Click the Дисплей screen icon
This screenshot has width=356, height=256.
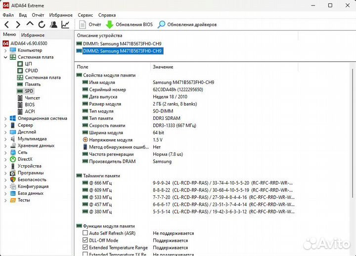tap(13, 132)
